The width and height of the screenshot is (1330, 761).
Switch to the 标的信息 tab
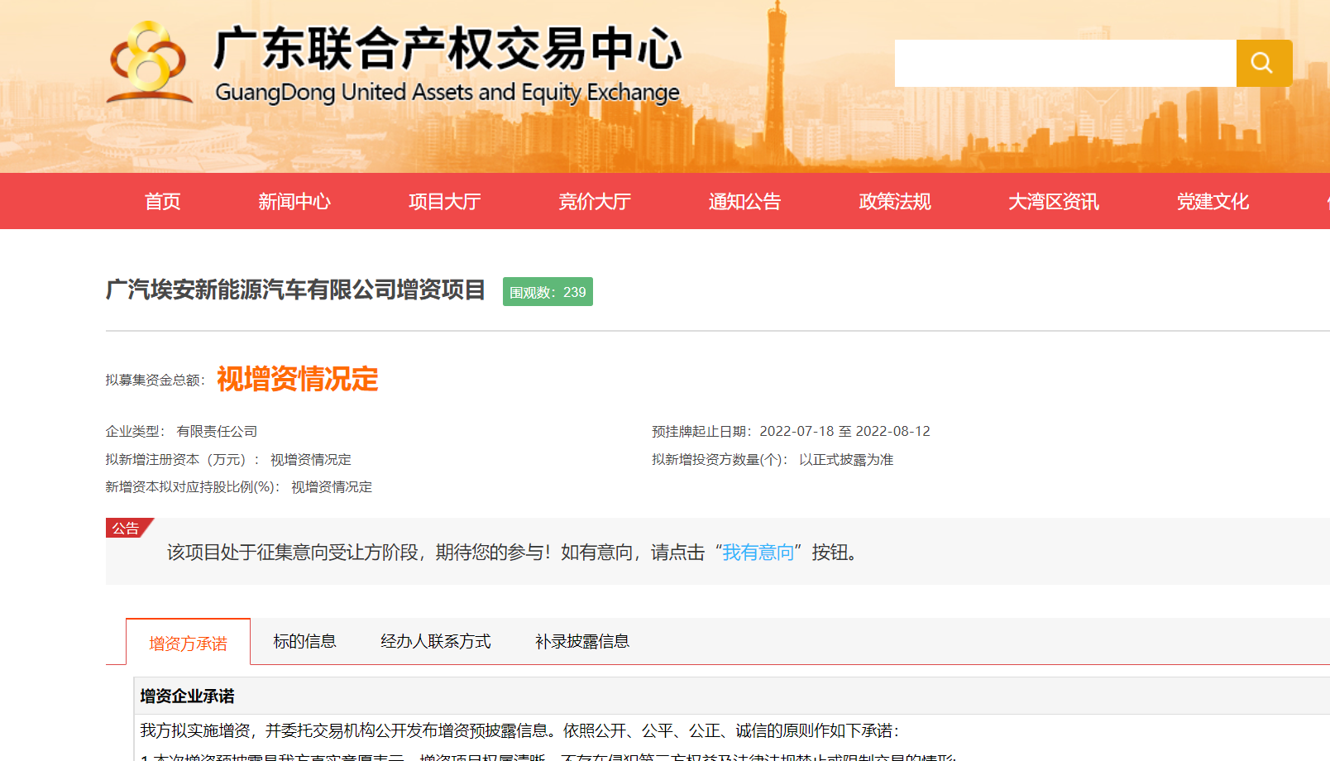click(x=305, y=640)
